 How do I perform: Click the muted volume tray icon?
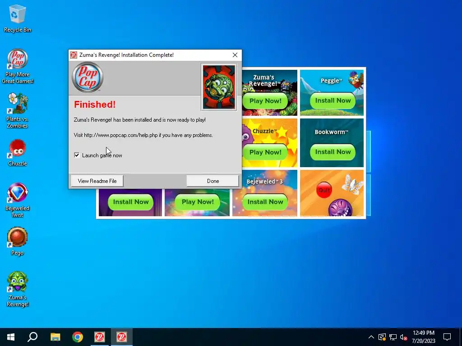[x=404, y=337]
